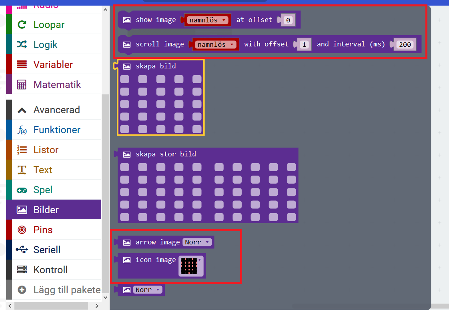
Task: Open Norr dropdown in arrow image block
Action: [x=197, y=242]
